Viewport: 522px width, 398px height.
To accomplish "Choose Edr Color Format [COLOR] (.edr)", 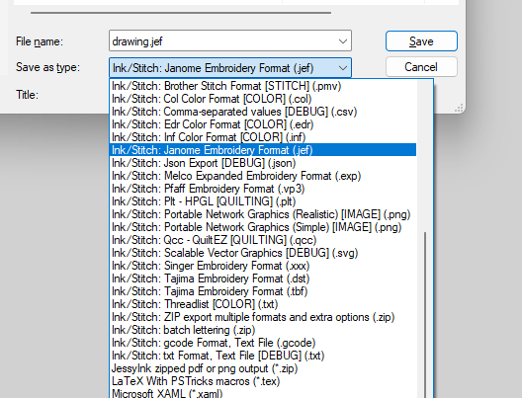I will coord(263,124).
